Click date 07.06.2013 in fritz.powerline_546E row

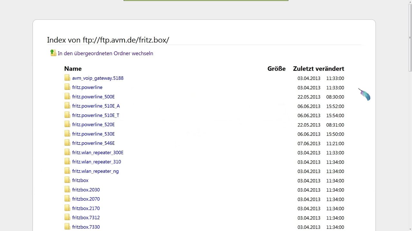(309, 143)
